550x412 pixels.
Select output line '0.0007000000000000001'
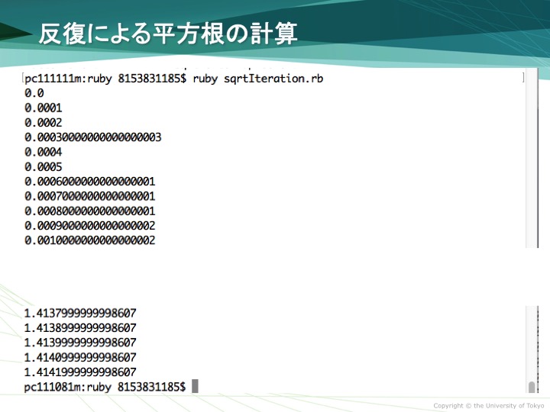(90, 196)
